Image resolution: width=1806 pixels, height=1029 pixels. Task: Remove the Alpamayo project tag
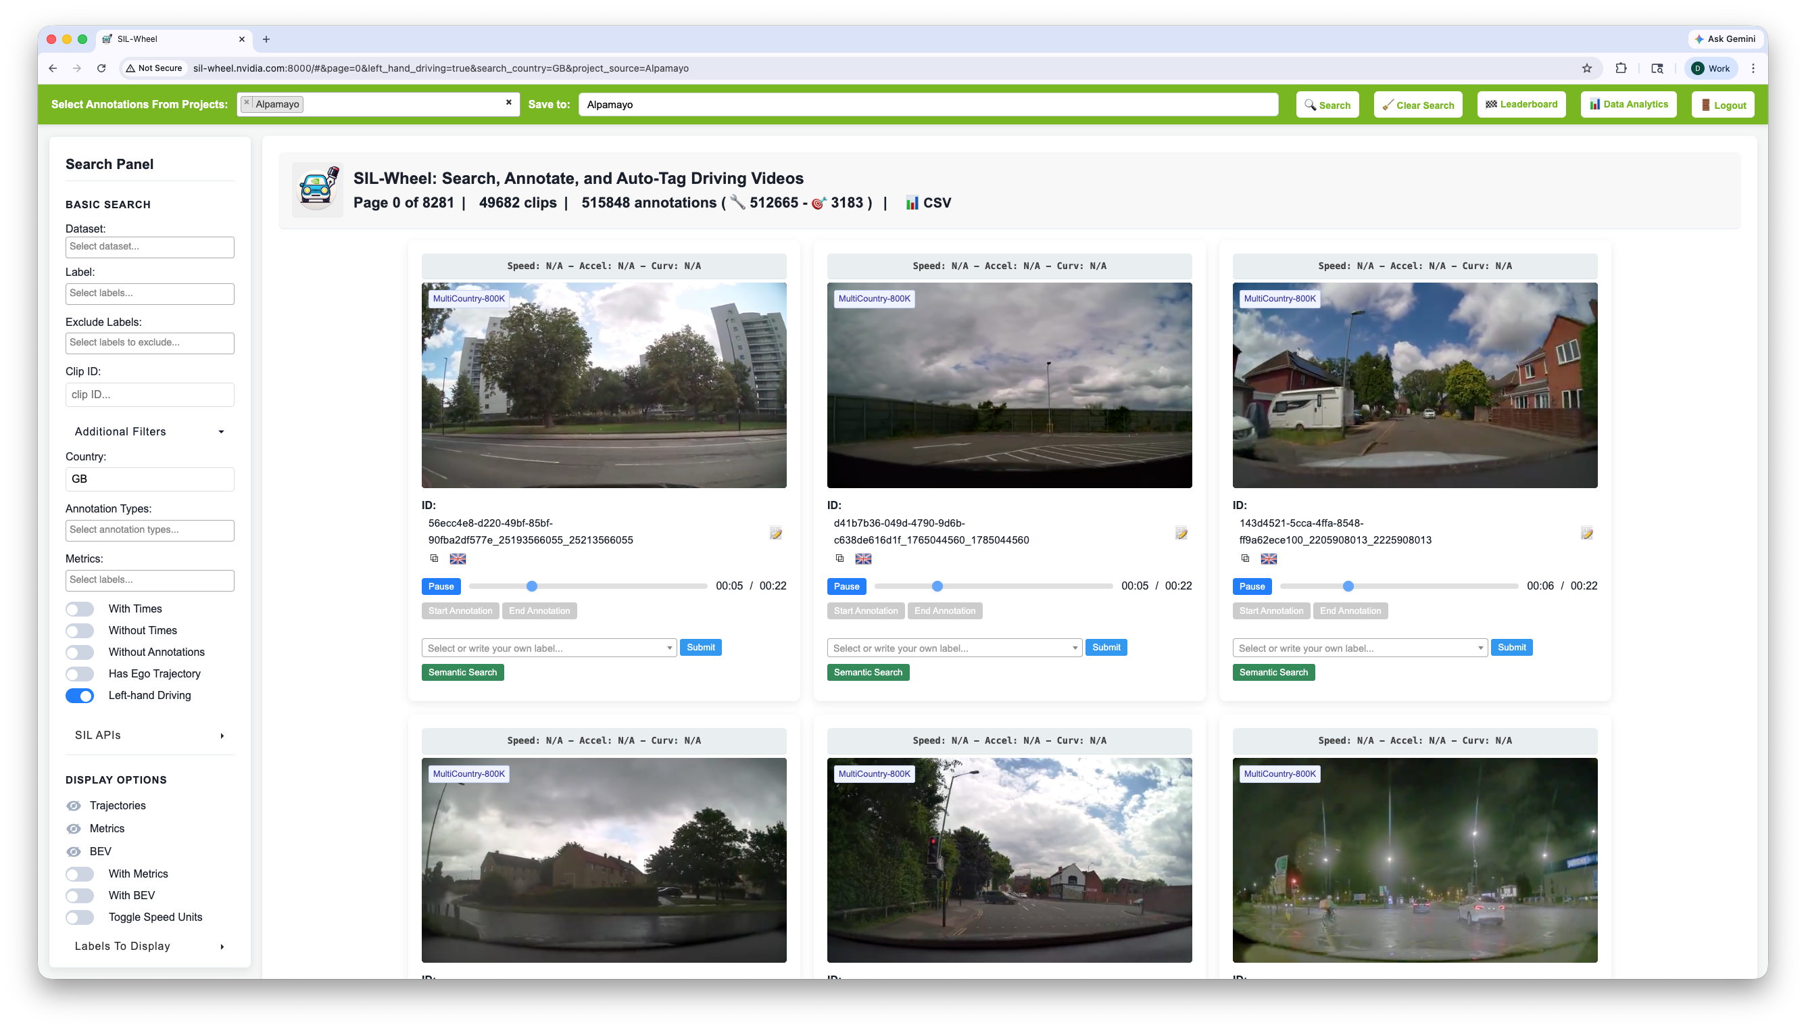tap(247, 103)
